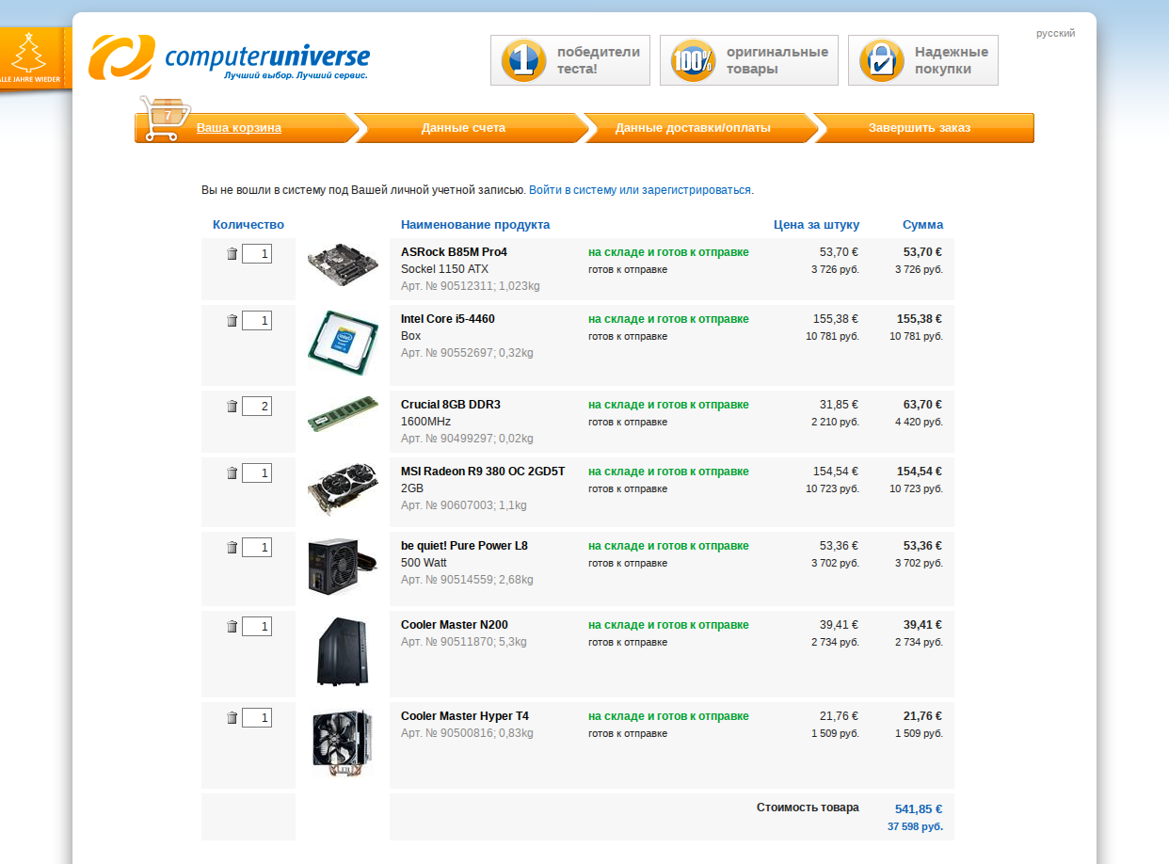Click the padlock secure shopping badge icon
This screenshot has height=864, width=1169.
tap(881, 60)
